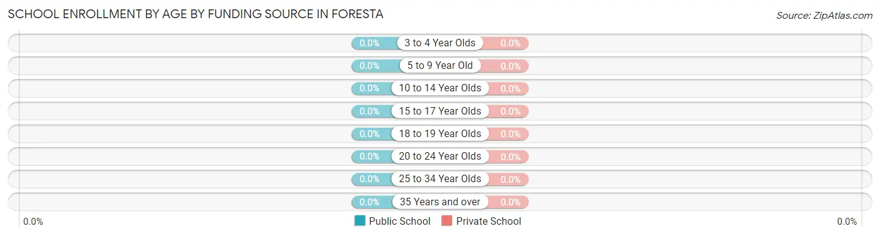Click the teal public bar for 10 to 14 Year Olds
The height and width of the screenshot is (236, 880).
[372, 88]
